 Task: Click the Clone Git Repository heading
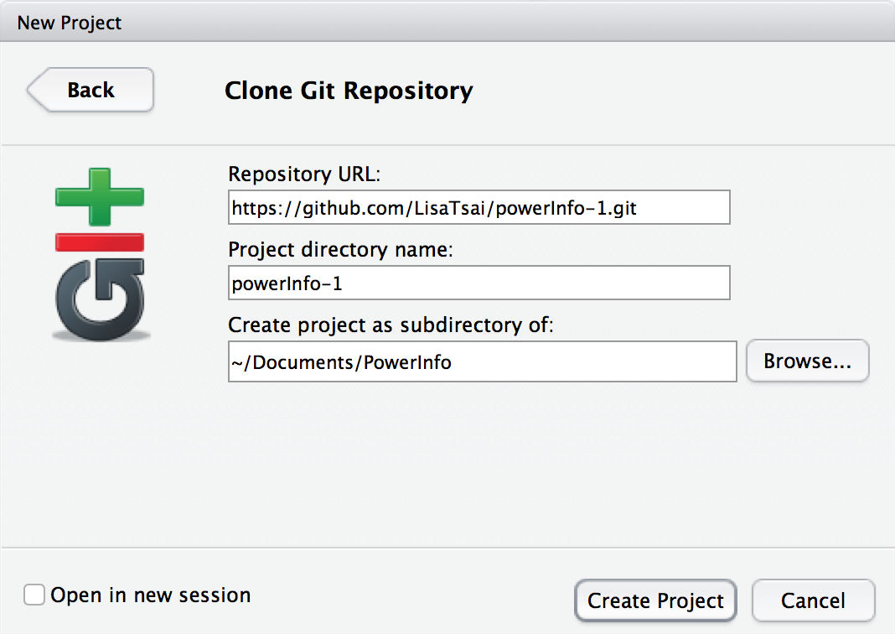point(349,91)
